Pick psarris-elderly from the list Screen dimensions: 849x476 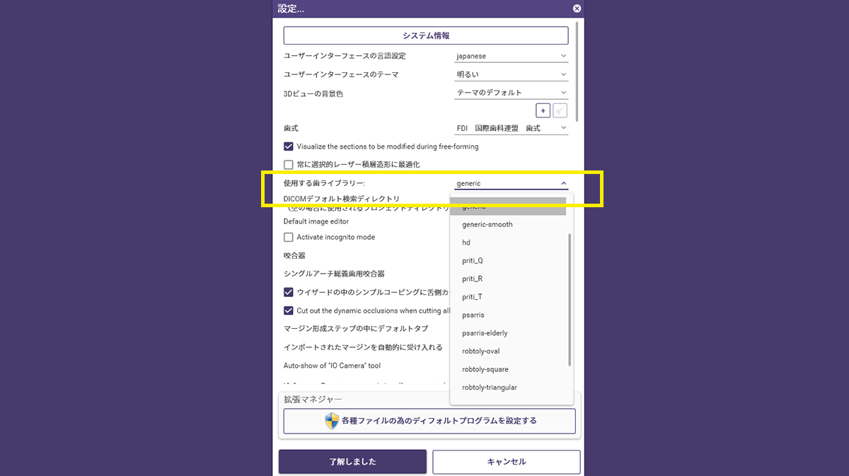click(x=485, y=333)
